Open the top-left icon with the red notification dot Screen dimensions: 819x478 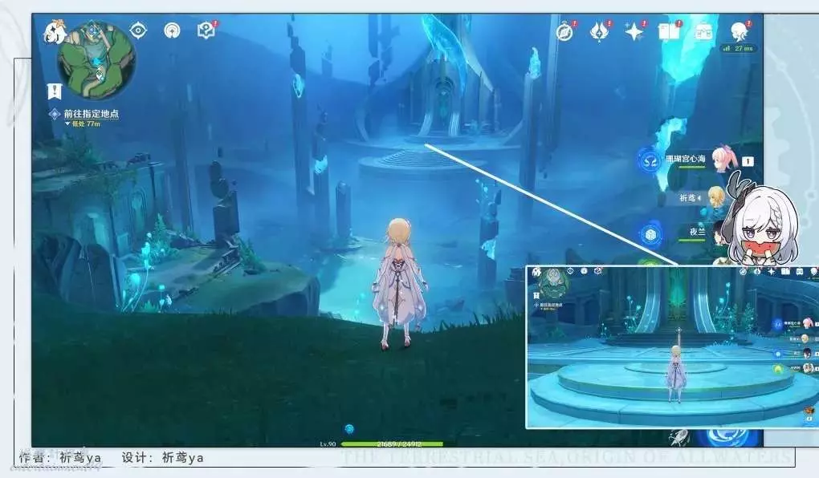(x=206, y=30)
